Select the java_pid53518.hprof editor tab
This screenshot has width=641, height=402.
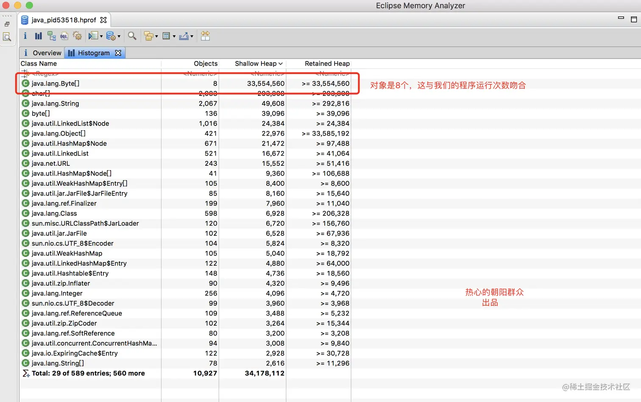tap(64, 20)
